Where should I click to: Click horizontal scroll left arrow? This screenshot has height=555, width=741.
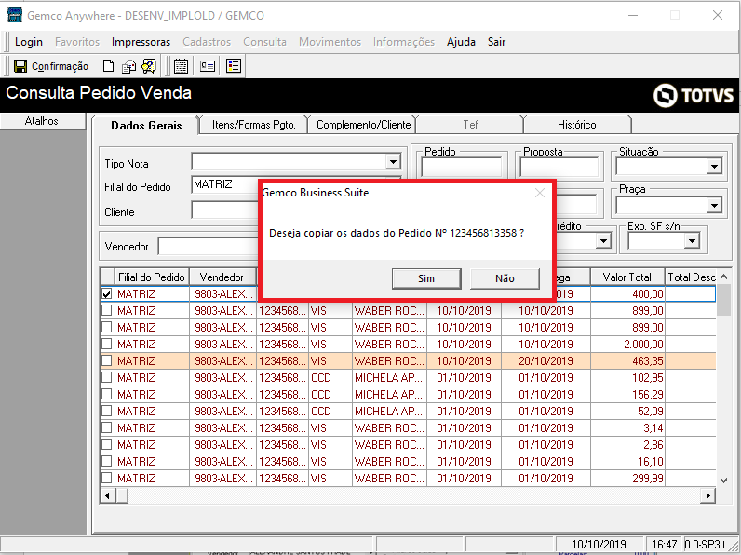pyautogui.click(x=108, y=496)
